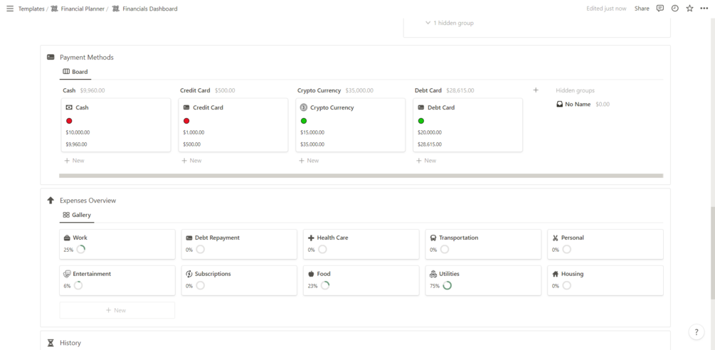Open the comments icon in top bar
The image size is (715, 350).
(660, 9)
